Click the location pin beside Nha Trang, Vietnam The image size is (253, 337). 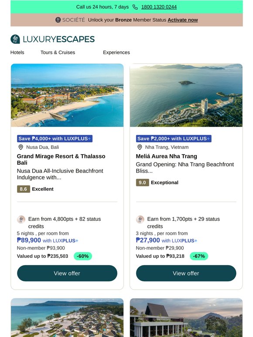[x=140, y=147]
